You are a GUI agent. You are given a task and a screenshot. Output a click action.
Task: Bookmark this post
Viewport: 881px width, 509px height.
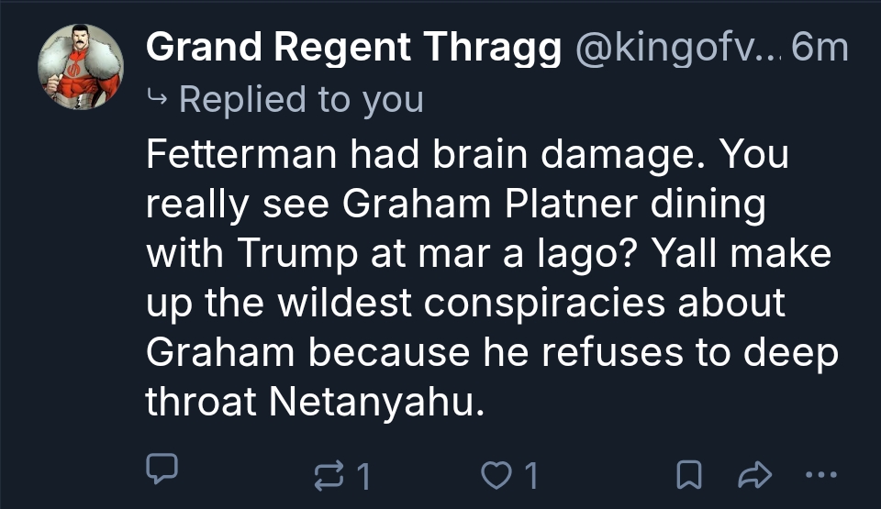tap(687, 475)
